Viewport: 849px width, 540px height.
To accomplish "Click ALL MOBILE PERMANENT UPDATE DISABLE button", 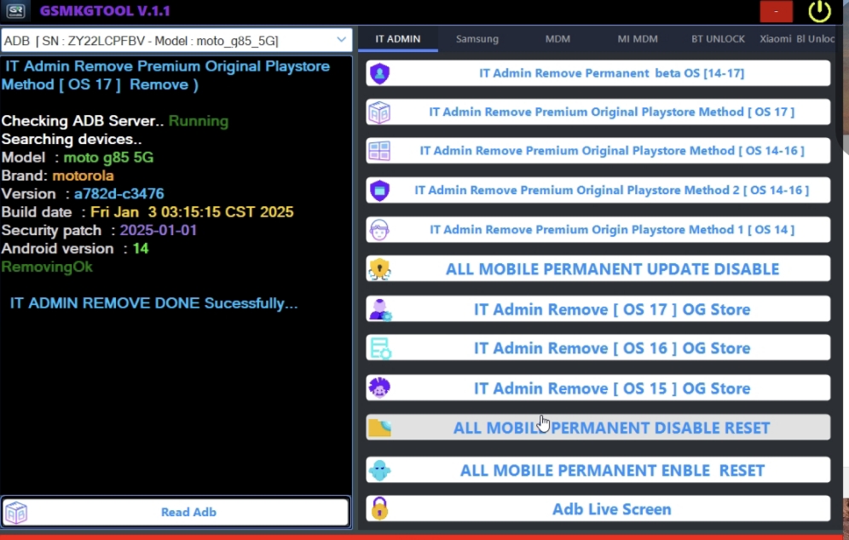I will 598,269.
